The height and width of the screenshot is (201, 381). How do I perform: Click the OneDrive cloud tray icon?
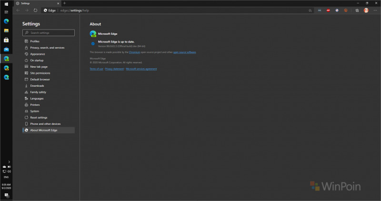pos(4,167)
